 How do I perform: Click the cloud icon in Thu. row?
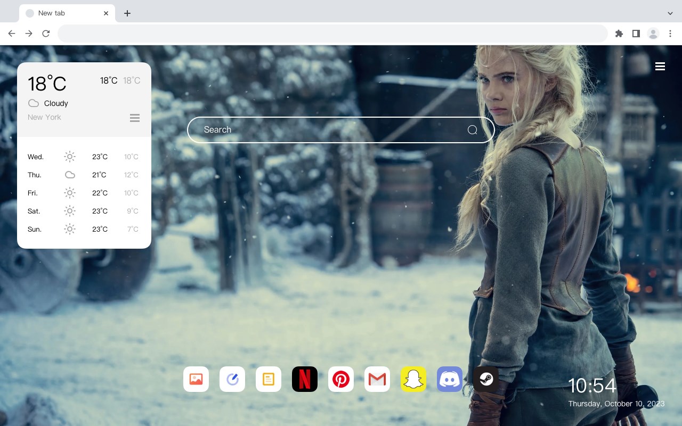click(70, 175)
